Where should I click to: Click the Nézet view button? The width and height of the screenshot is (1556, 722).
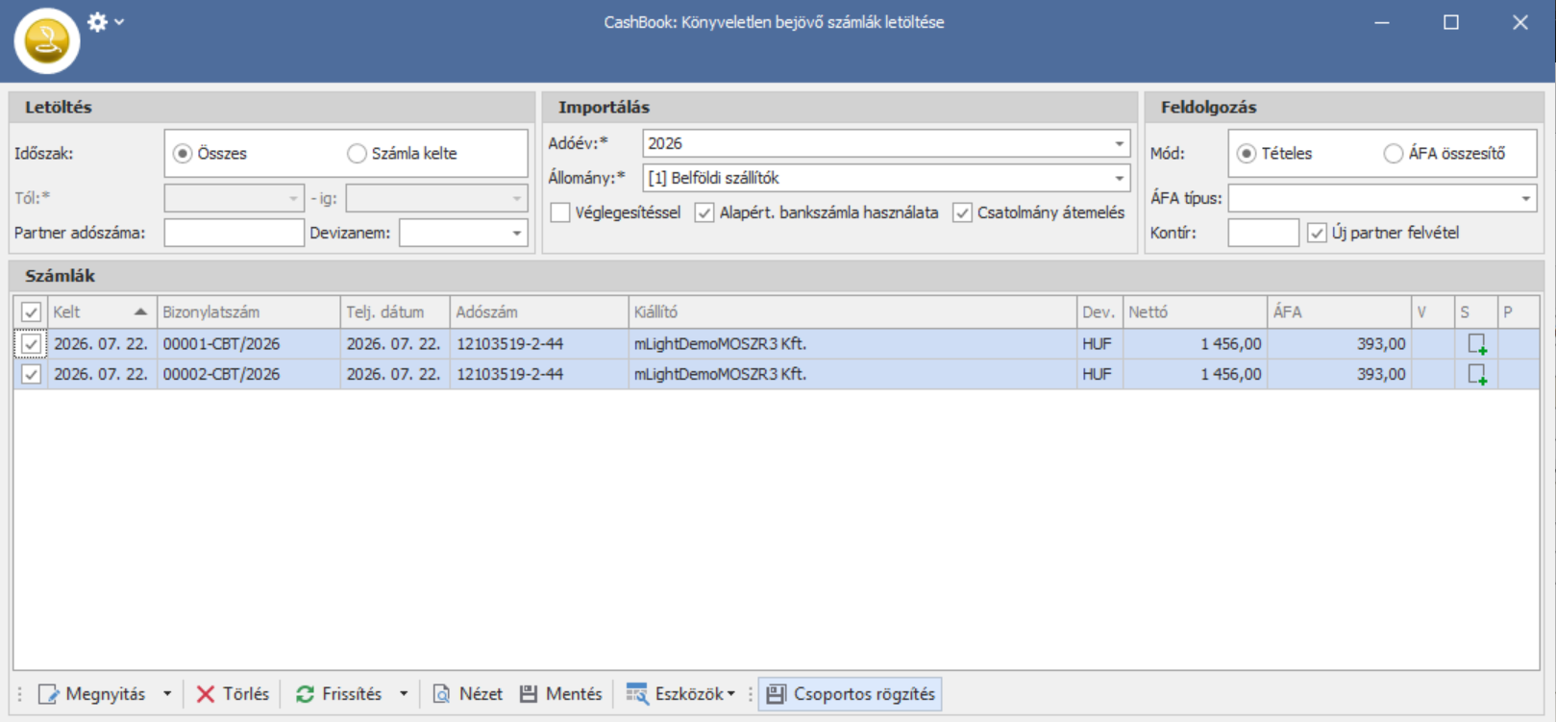pos(468,694)
